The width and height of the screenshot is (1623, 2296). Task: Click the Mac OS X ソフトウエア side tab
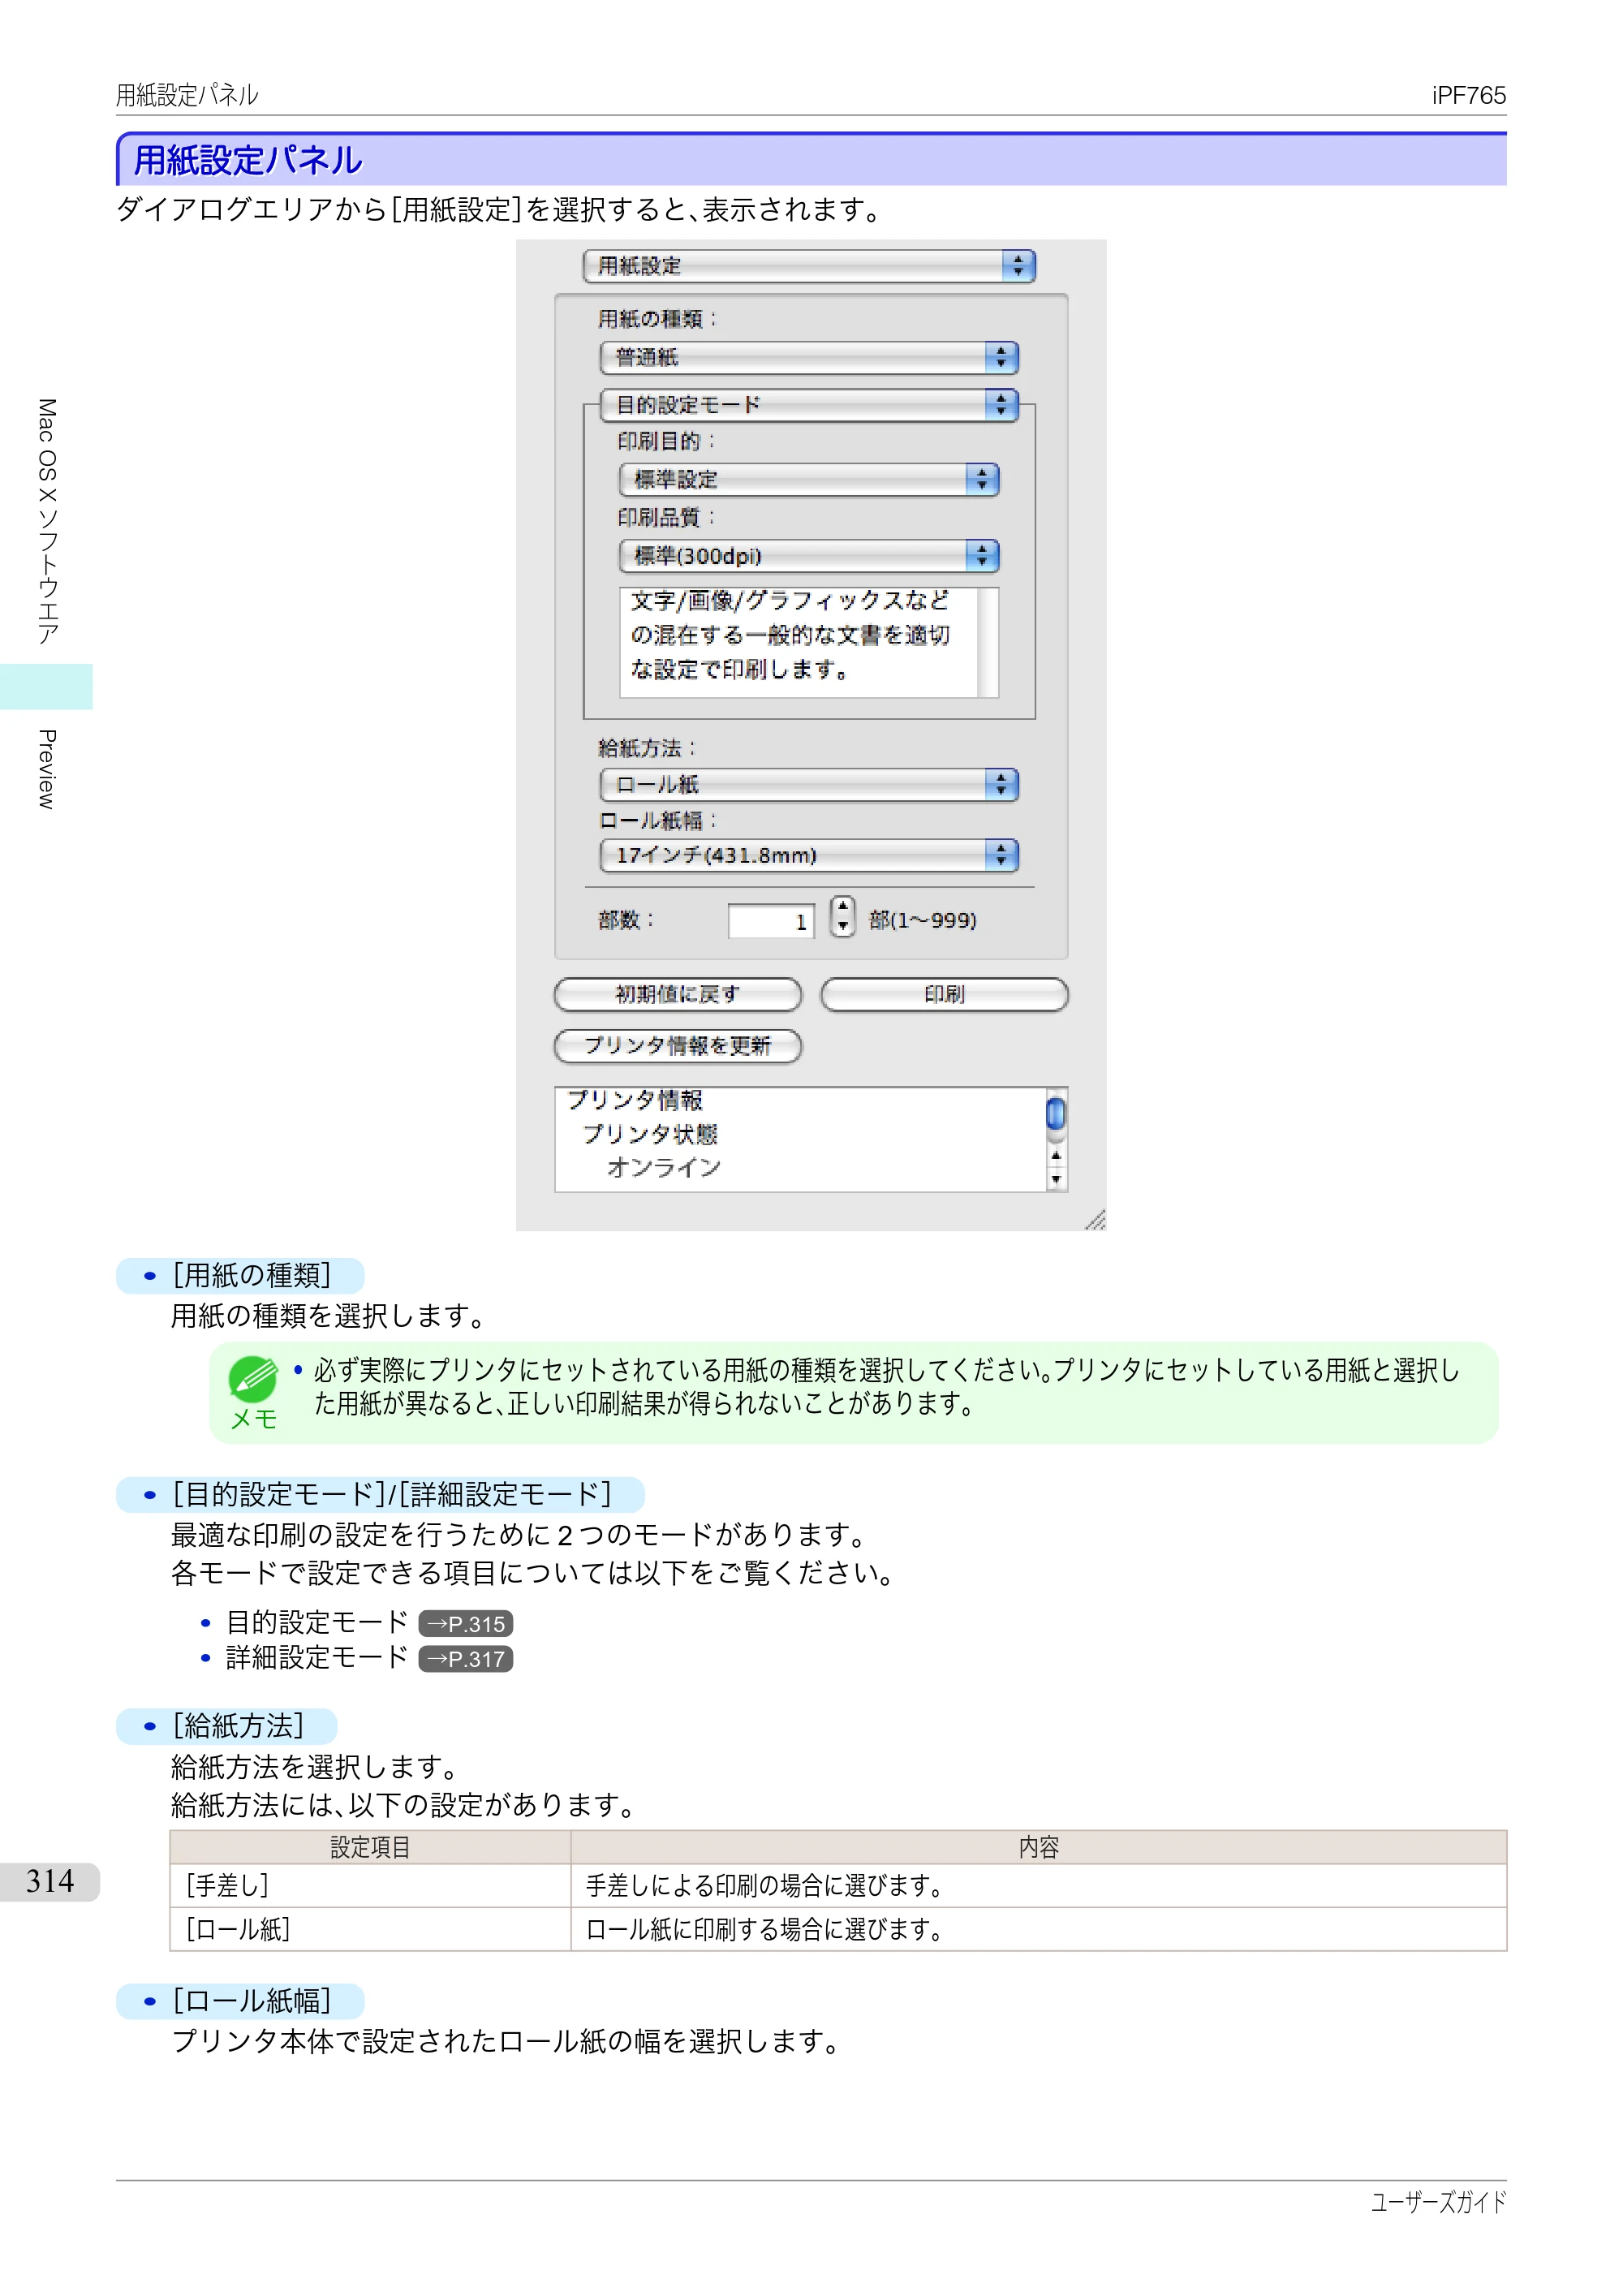46,521
